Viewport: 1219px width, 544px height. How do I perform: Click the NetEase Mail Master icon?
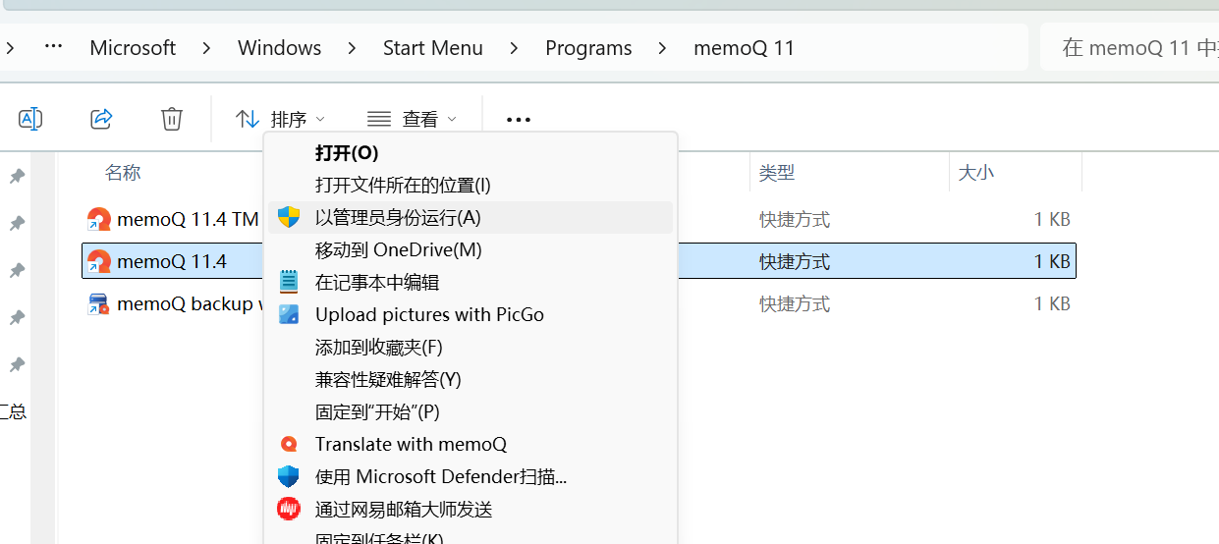[x=289, y=509]
